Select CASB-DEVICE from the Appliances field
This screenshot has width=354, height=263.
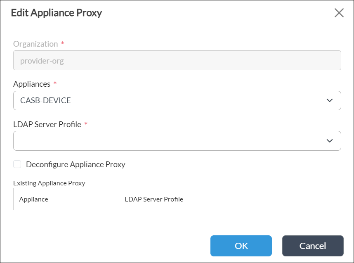point(177,100)
